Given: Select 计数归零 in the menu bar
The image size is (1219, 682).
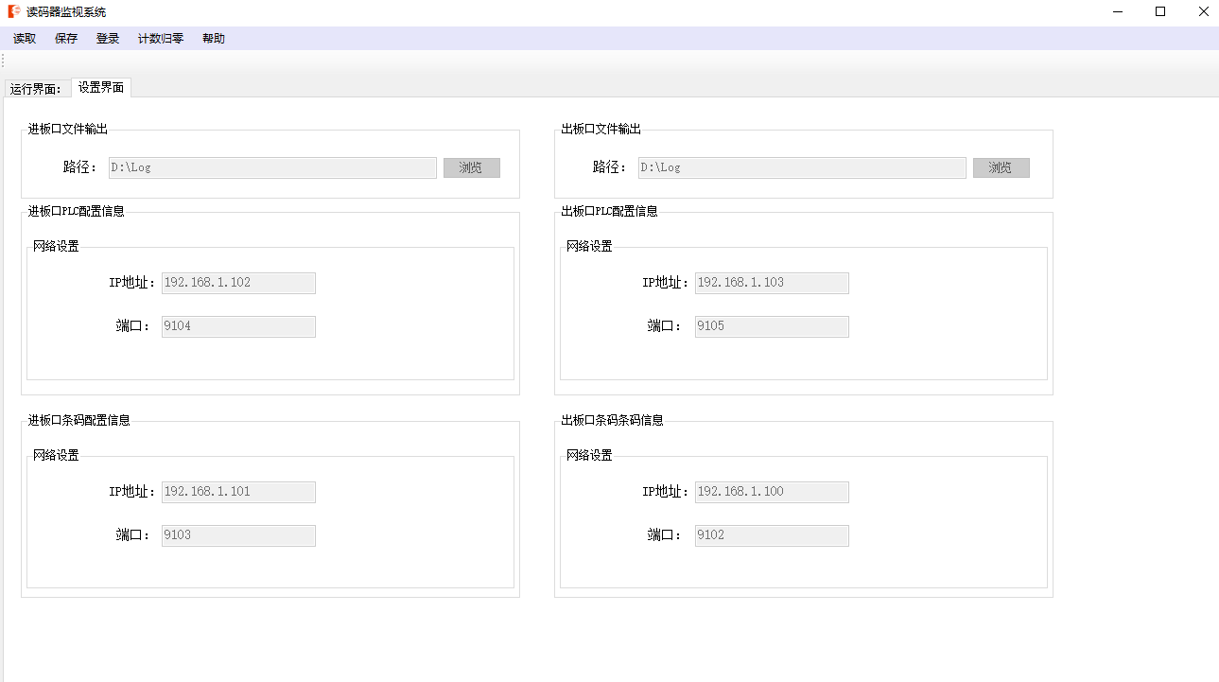Looking at the screenshot, I should pyautogui.click(x=161, y=39).
